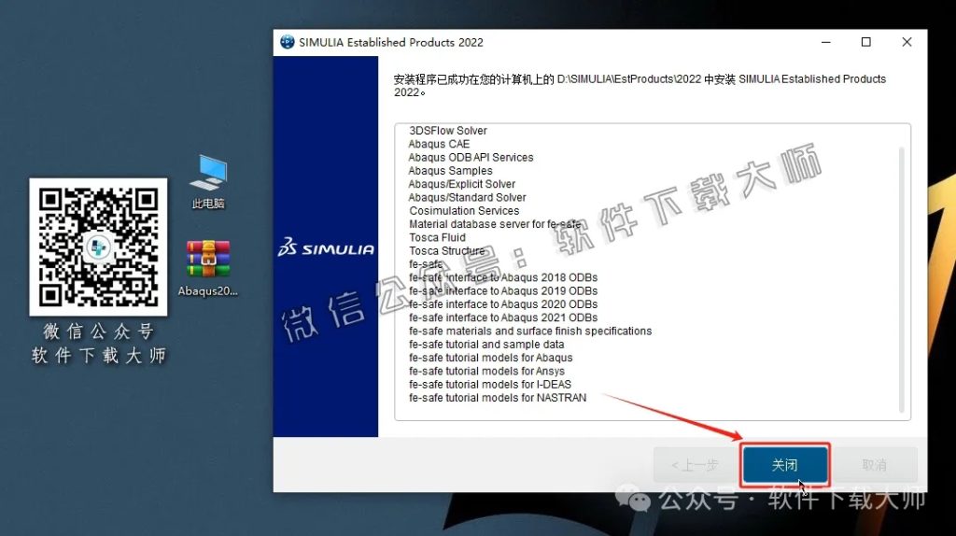956x536 pixels.
Task: Select the Cosimulation Services entry
Action: pyautogui.click(x=464, y=211)
